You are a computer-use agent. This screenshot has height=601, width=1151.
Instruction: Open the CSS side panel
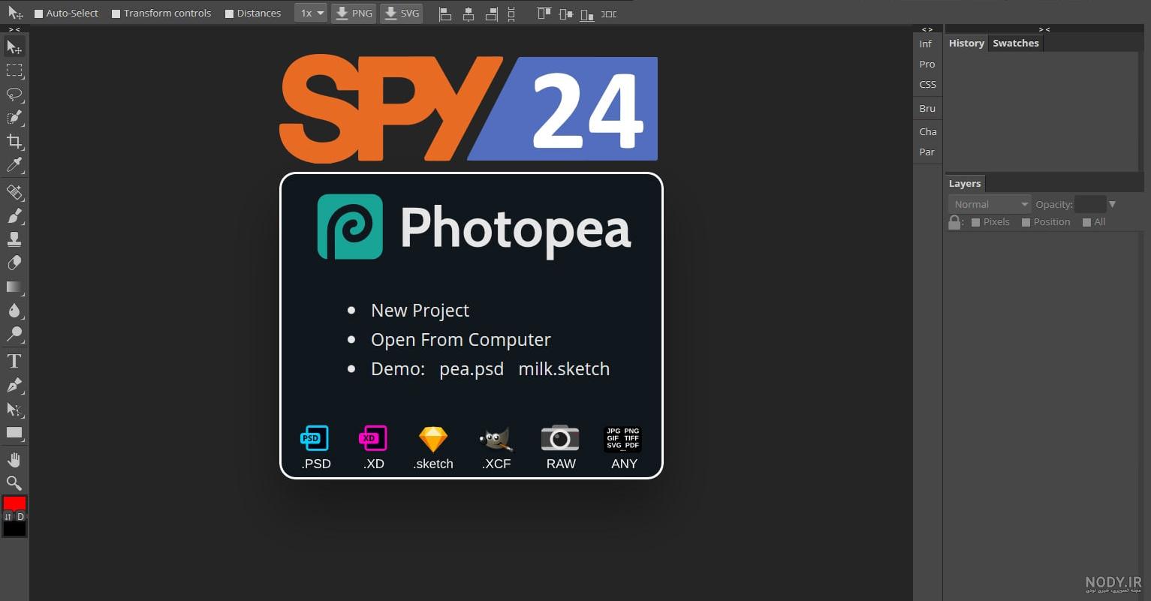click(928, 85)
